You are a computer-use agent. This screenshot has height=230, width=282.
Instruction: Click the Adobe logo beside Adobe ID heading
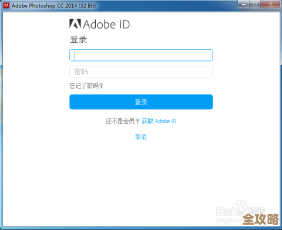point(75,23)
